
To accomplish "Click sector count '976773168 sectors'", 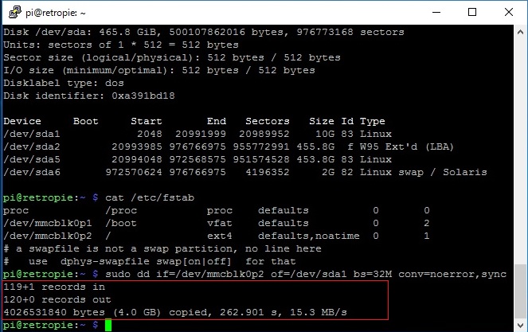I will click(350, 32).
